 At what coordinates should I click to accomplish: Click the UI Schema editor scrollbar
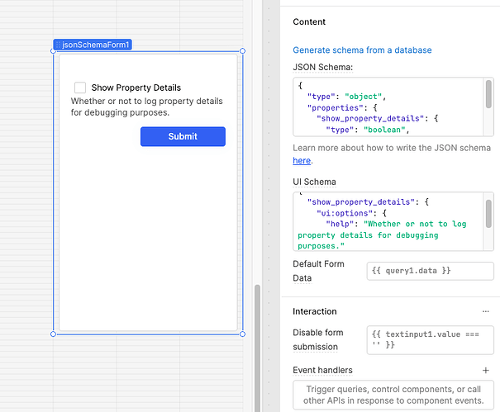click(x=488, y=213)
